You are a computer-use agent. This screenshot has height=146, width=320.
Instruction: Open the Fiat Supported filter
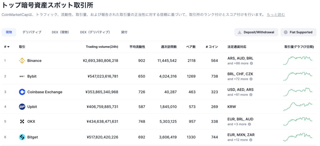coord(298,32)
